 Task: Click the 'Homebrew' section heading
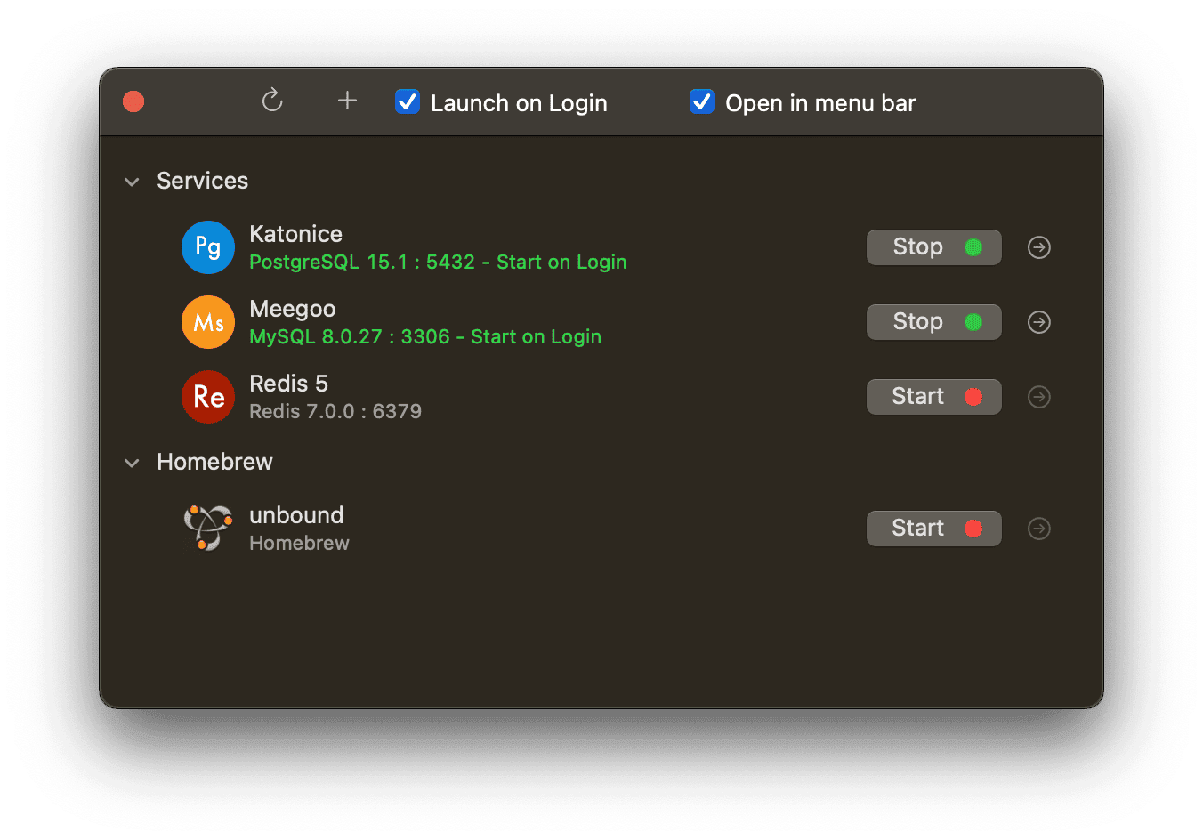214,462
